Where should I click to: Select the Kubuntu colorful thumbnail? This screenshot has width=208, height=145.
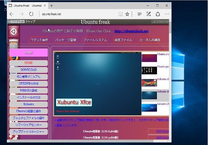(149, 83)
